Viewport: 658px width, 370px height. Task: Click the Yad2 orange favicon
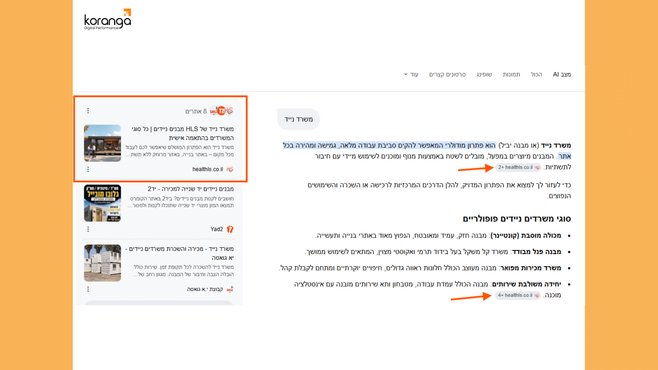point(230,229)
